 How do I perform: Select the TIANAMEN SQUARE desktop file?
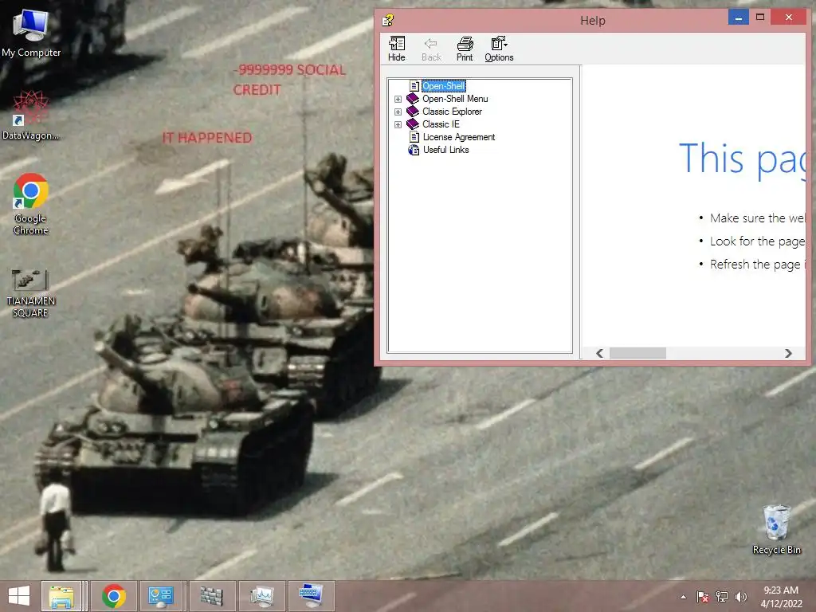[30, 292]
